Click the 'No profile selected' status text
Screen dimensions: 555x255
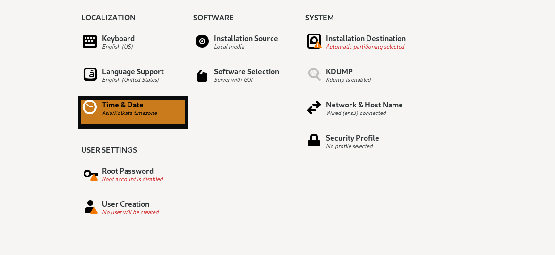[350, 146]
